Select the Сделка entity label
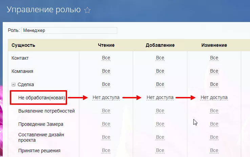This screenshot has height=157, width=250. [x=26, y=84]
